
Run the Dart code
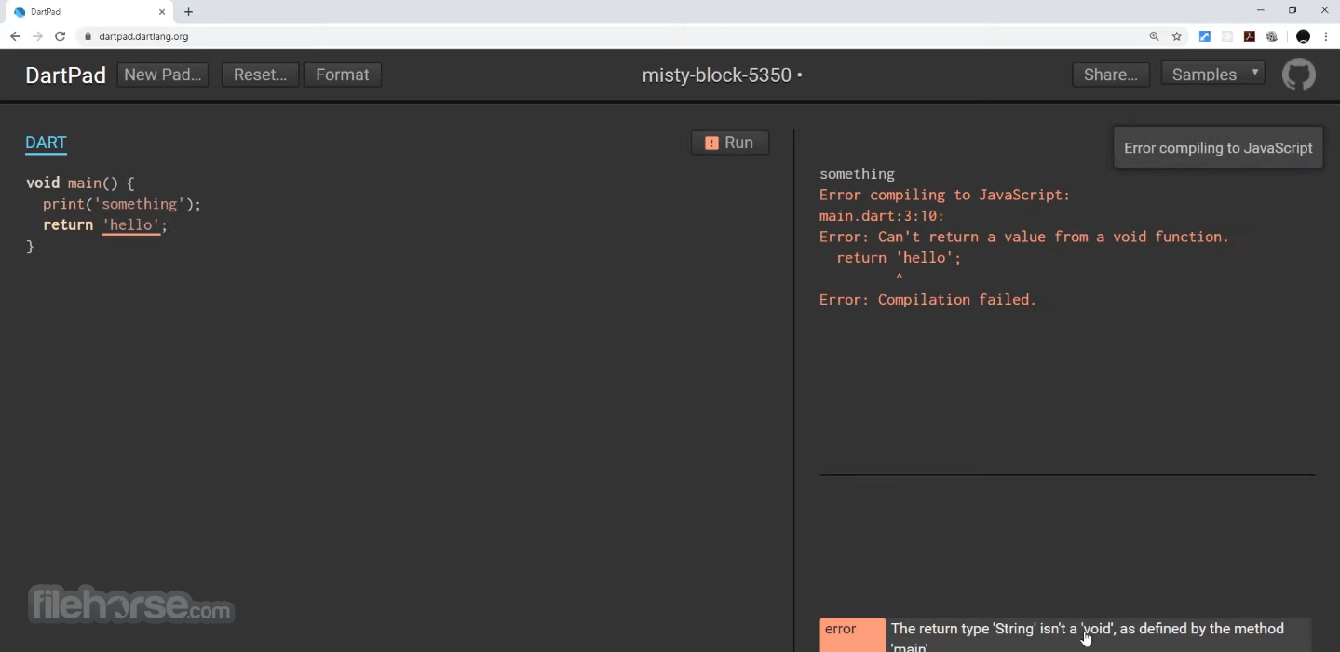730,143
